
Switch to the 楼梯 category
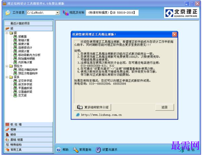29,130
